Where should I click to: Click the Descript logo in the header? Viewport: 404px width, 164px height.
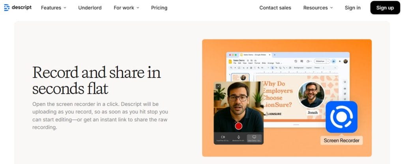pyautogui.click(x=18, y=8)
